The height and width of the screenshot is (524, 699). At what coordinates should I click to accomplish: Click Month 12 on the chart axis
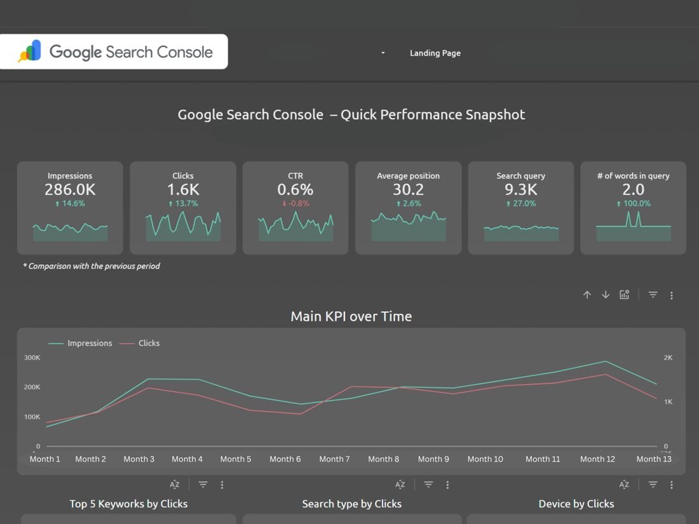tap(597, 459)
